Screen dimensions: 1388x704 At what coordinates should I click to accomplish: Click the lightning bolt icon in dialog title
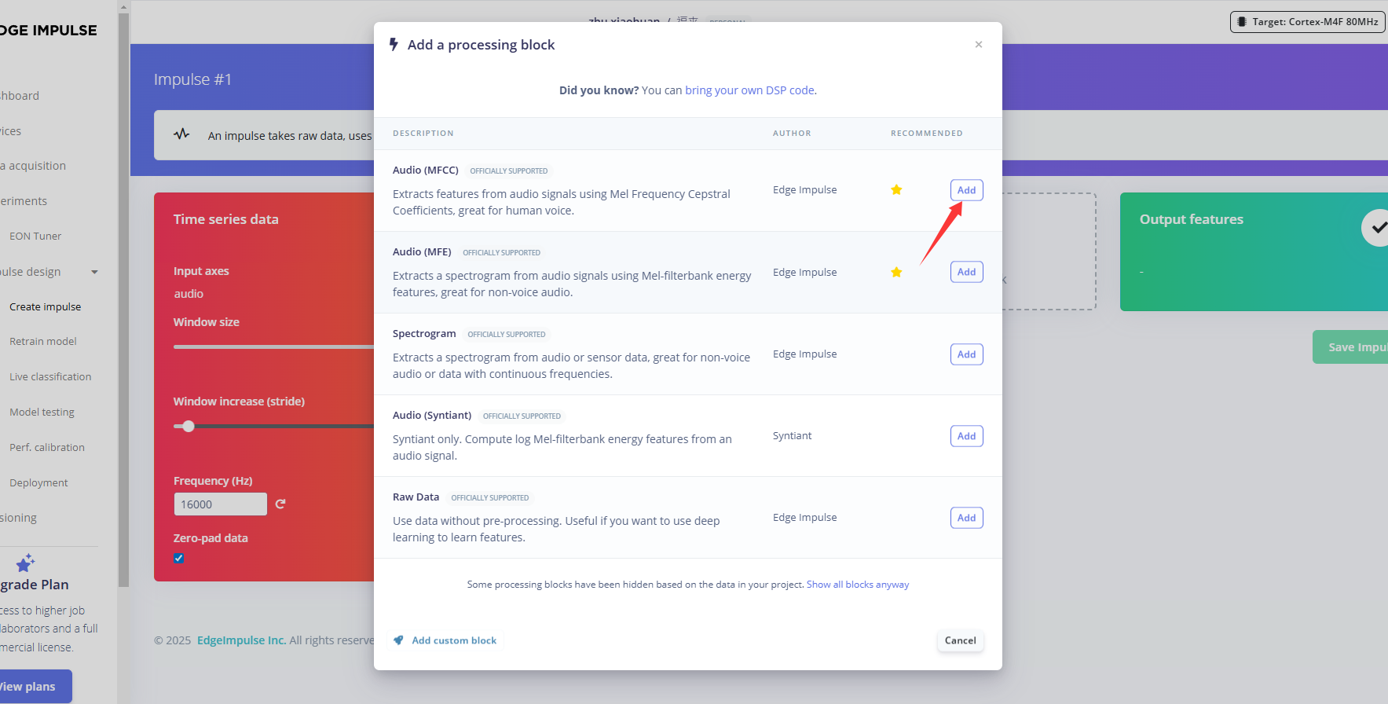pyautogui.click(x=394, y=45)
